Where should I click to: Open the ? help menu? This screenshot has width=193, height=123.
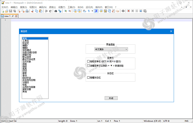(115, 7)
